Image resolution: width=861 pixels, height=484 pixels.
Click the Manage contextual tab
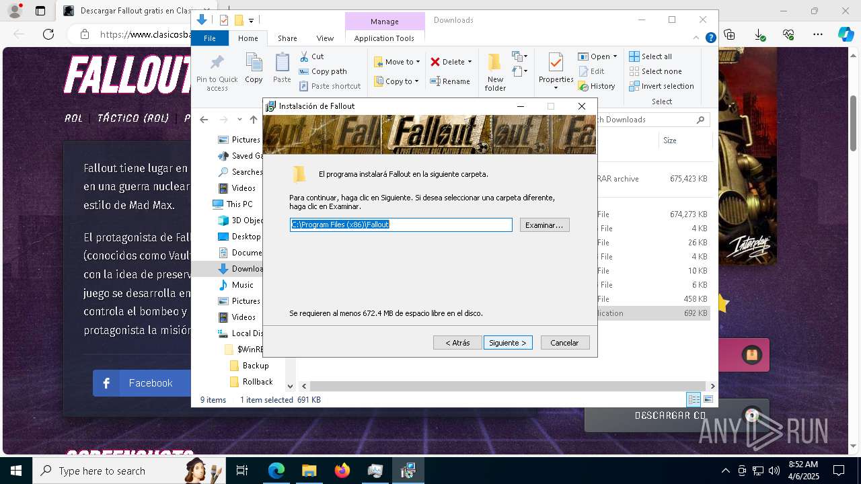point(385,22)
